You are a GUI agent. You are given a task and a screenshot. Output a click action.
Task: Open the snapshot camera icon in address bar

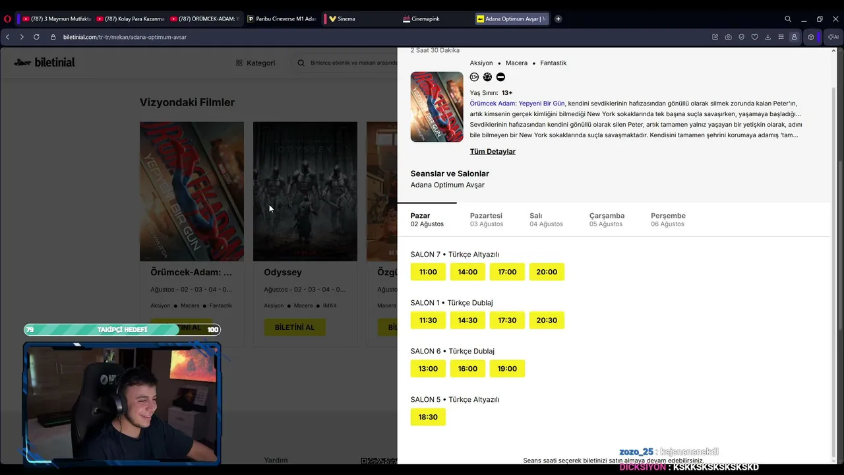728,37
